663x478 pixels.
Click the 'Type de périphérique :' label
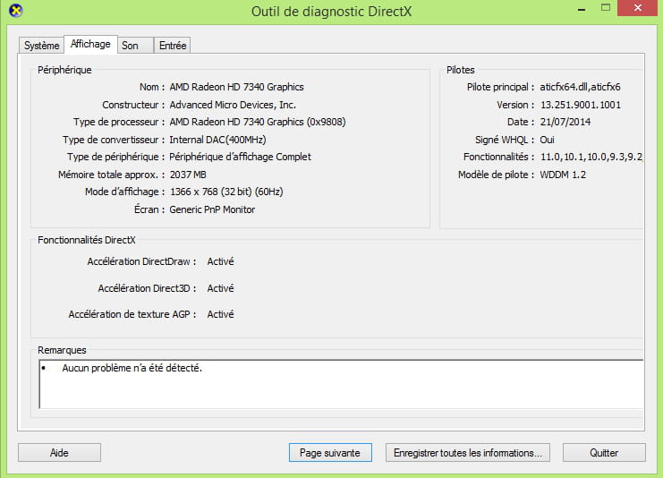115,157
